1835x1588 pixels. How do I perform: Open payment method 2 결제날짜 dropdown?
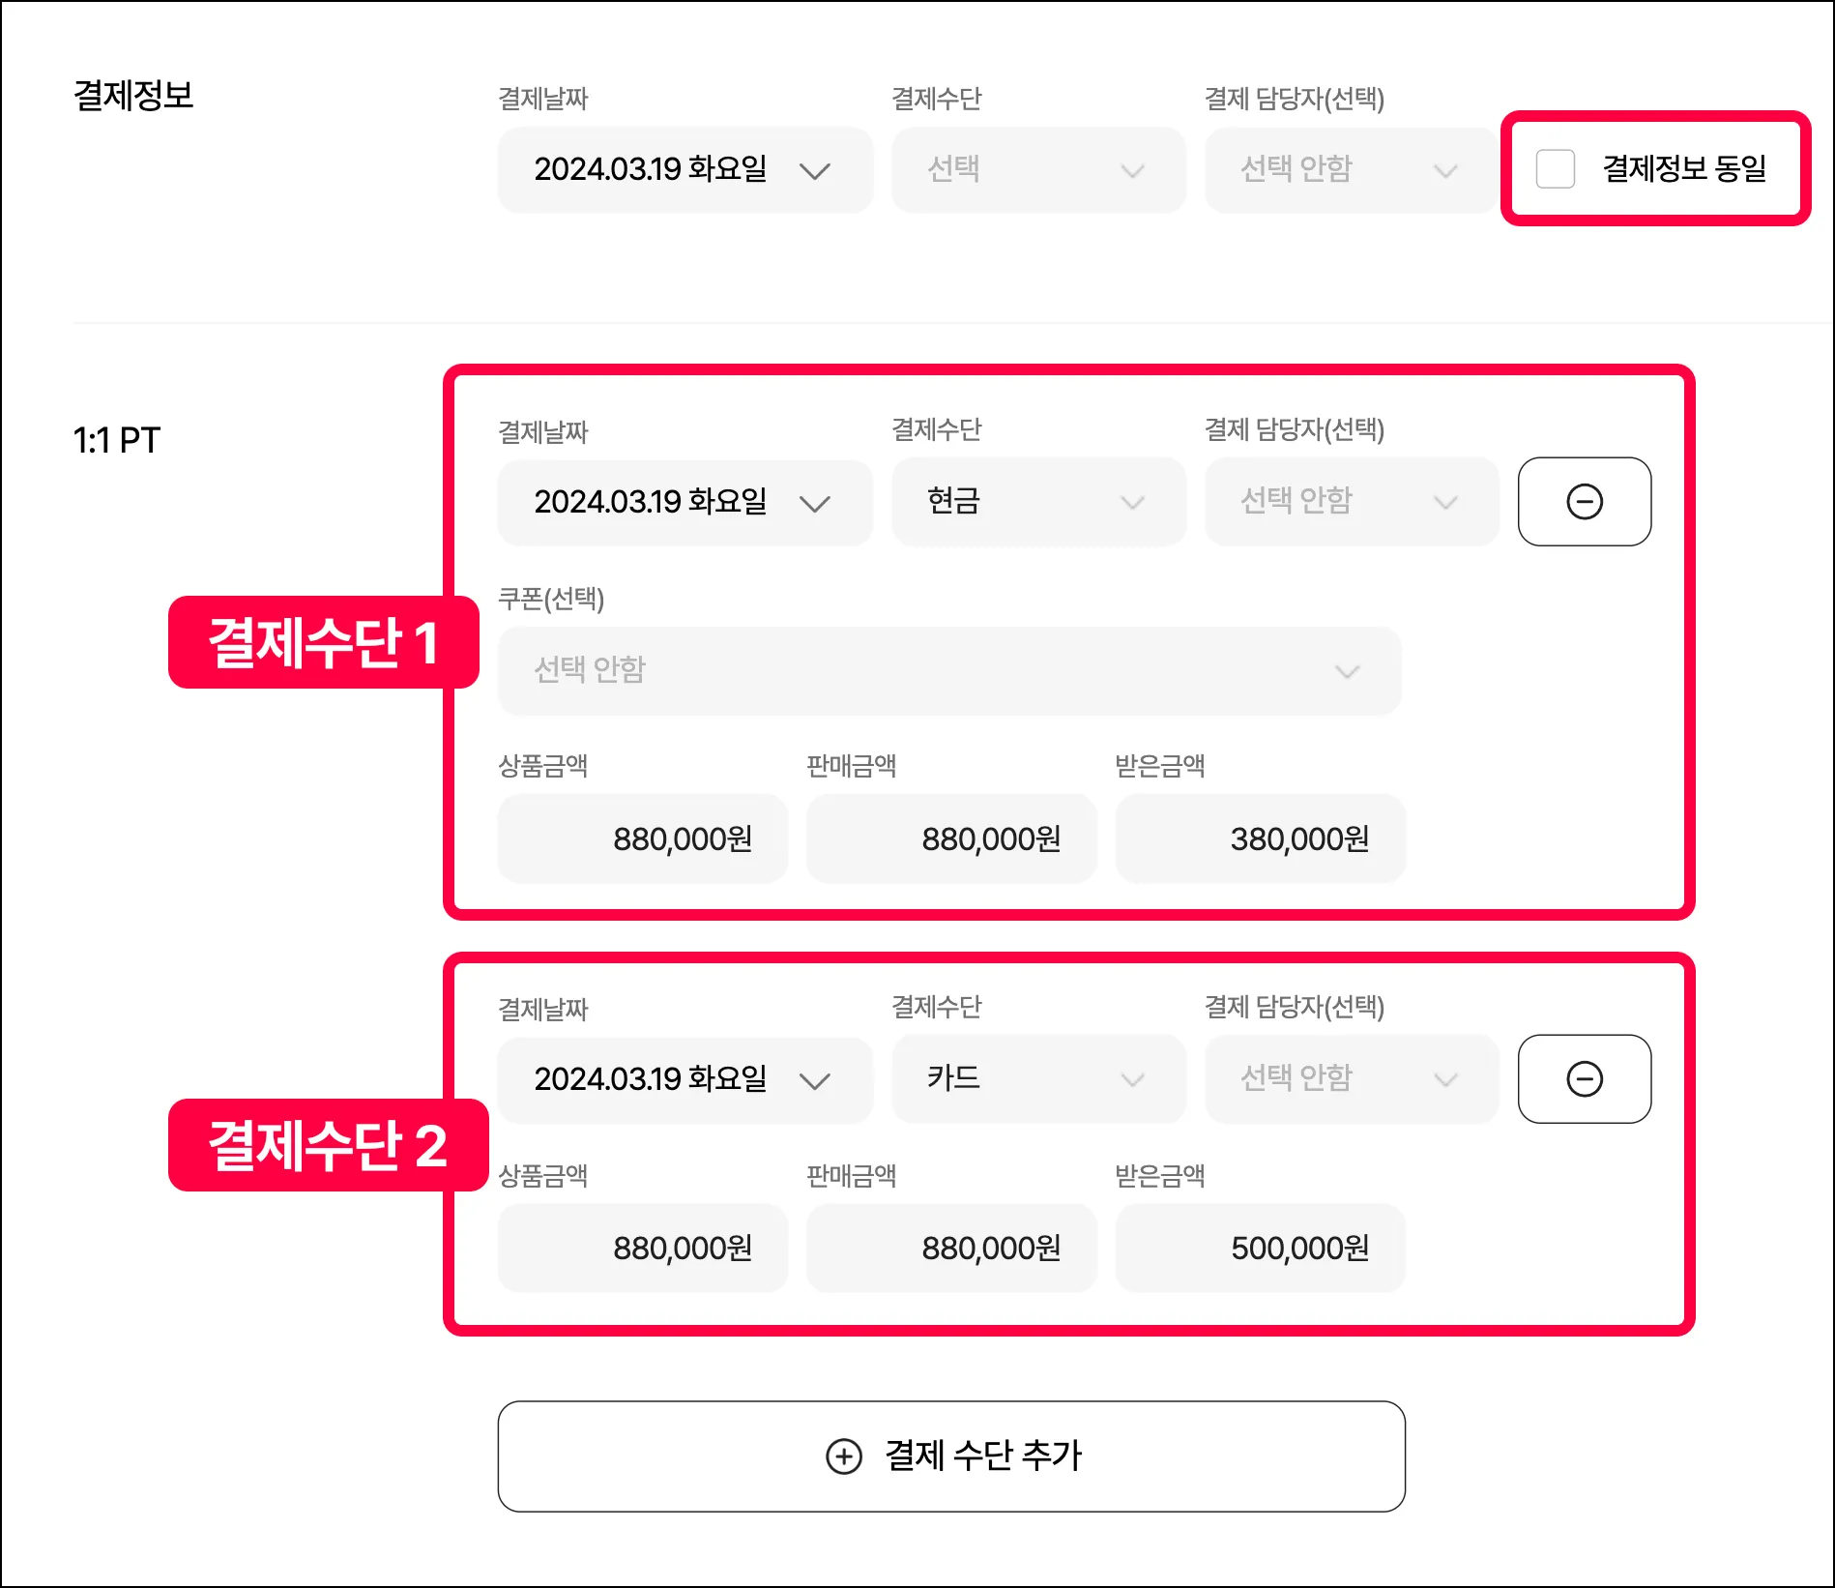[x=684, y=1079]
